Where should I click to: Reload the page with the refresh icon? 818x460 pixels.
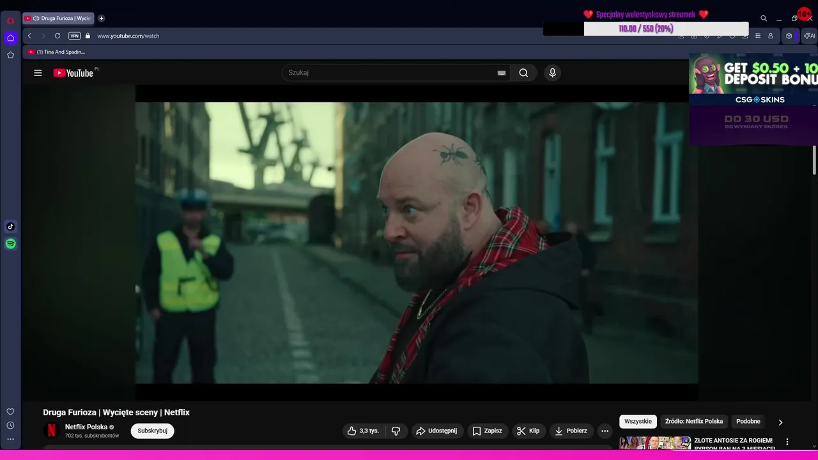[58, 36]
